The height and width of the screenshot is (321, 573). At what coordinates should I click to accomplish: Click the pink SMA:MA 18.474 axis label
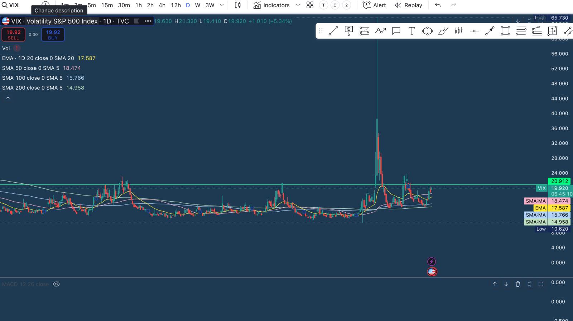click(x=547, y=201)
